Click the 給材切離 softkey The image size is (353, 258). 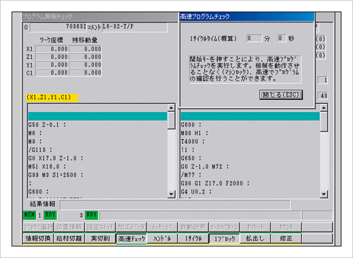pyautogui.click(x=69, y=238)
